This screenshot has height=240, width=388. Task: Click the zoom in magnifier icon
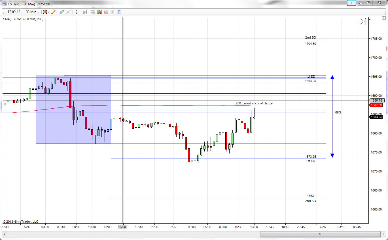coord(62,12)
